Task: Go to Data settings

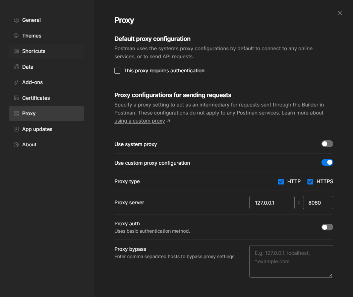Action: tap(46, 67)
